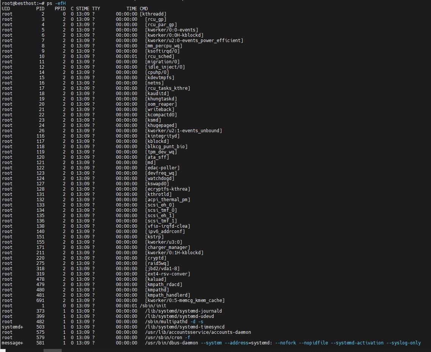Click the STIME column header
The height and width of the screenshot is (352, 431).
83,9
